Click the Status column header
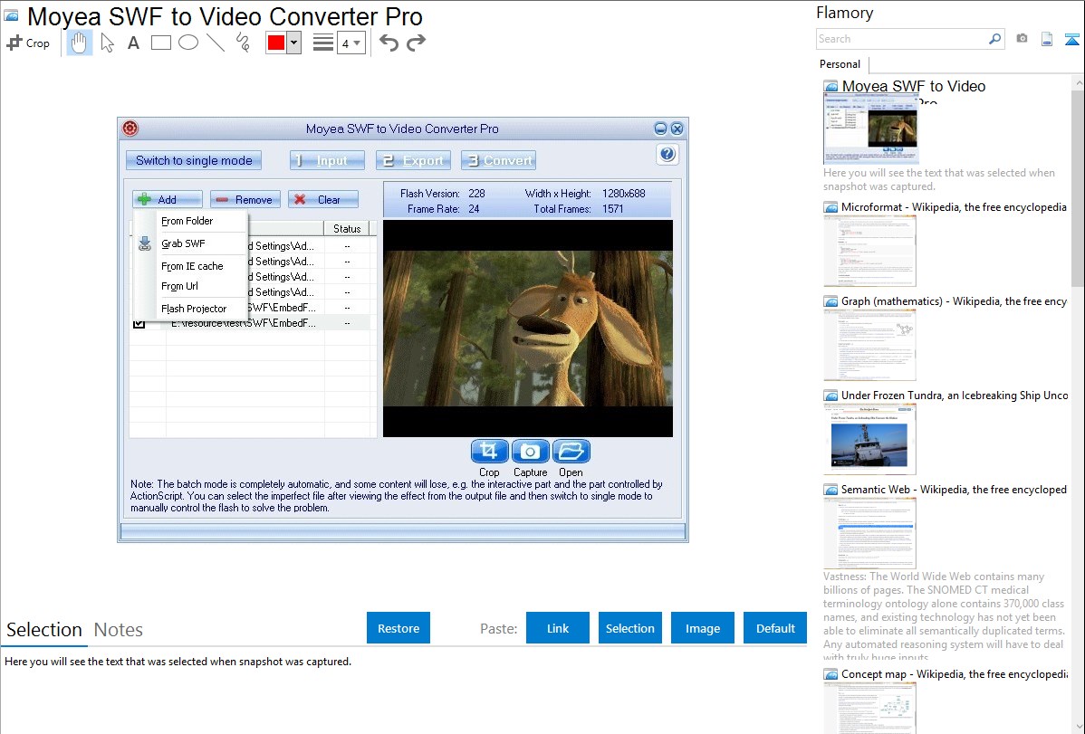Screen dimensions: 1085x734 pos(347,228)
